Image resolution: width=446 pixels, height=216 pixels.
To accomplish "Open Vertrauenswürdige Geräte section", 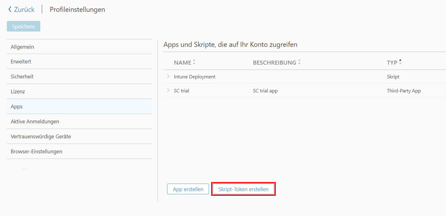I will click(79, 137).
